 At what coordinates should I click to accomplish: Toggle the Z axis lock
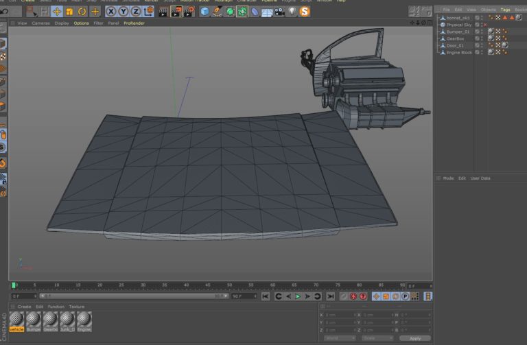136,12
